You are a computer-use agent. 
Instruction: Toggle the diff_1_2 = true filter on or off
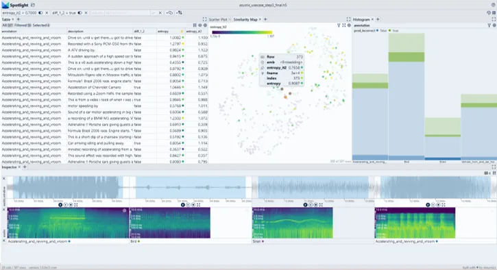[80, 13]
